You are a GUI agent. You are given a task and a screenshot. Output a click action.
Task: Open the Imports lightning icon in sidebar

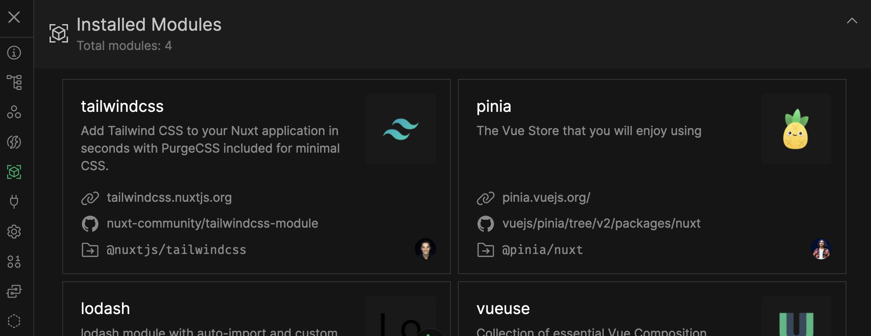pos(14,142)
